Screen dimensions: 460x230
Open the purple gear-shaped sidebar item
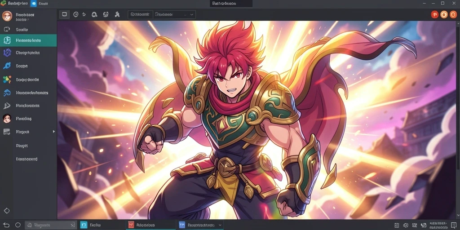point(7,53)
